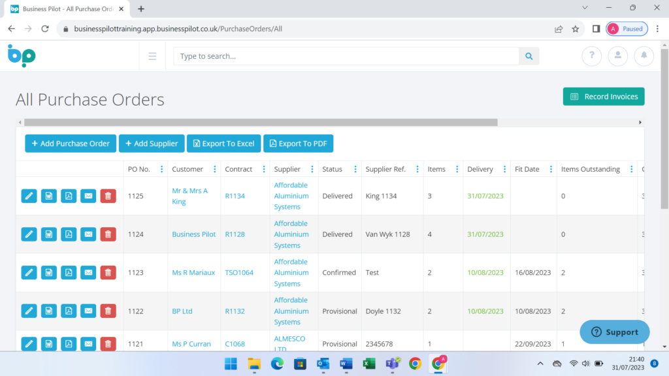Screen dimensions: 669x376
Task: Email purchase order 1125
Action: [88, 196]
